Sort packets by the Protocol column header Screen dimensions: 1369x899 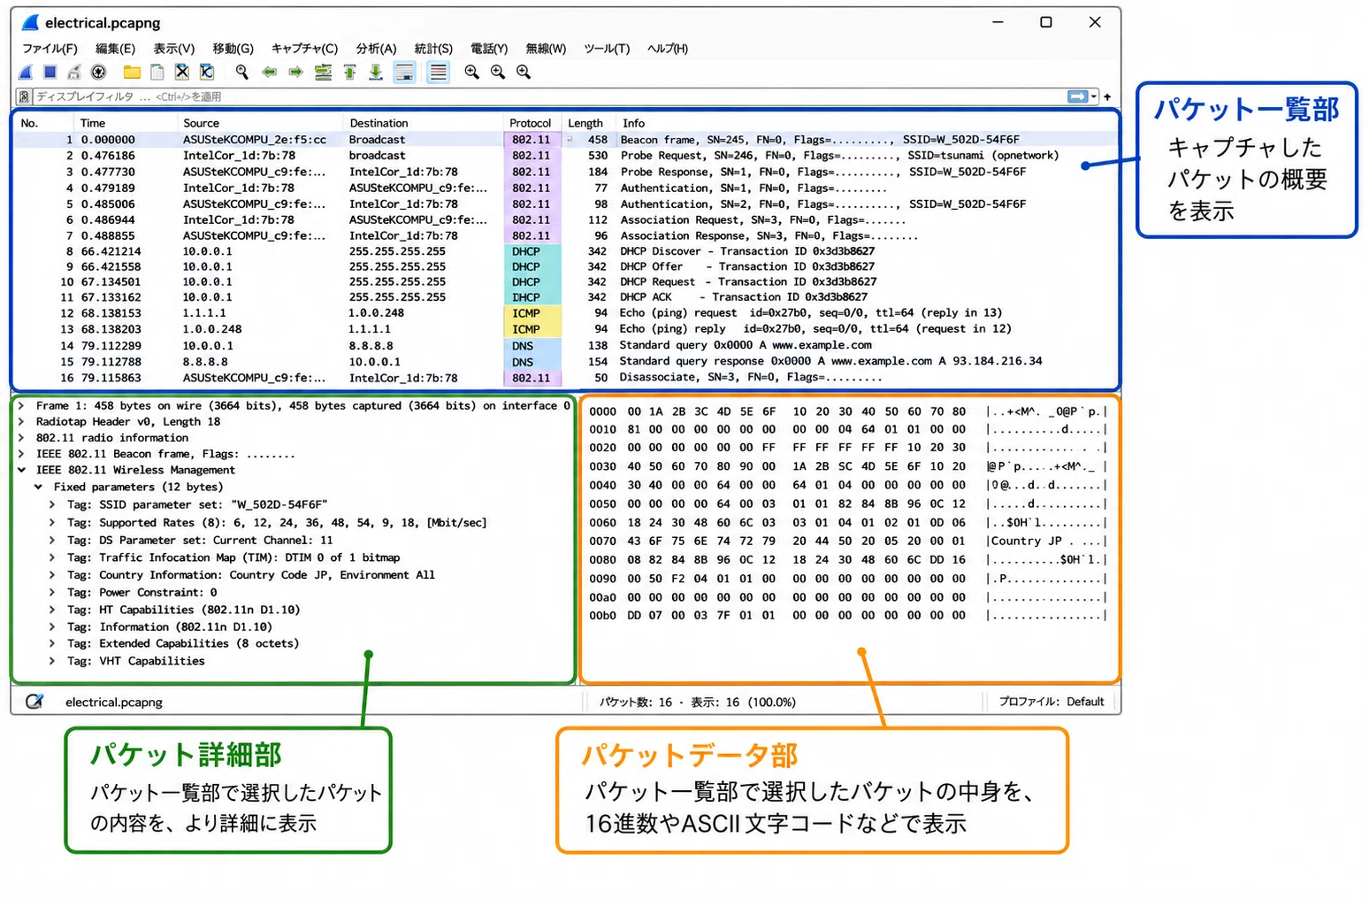tap(531, 123)
